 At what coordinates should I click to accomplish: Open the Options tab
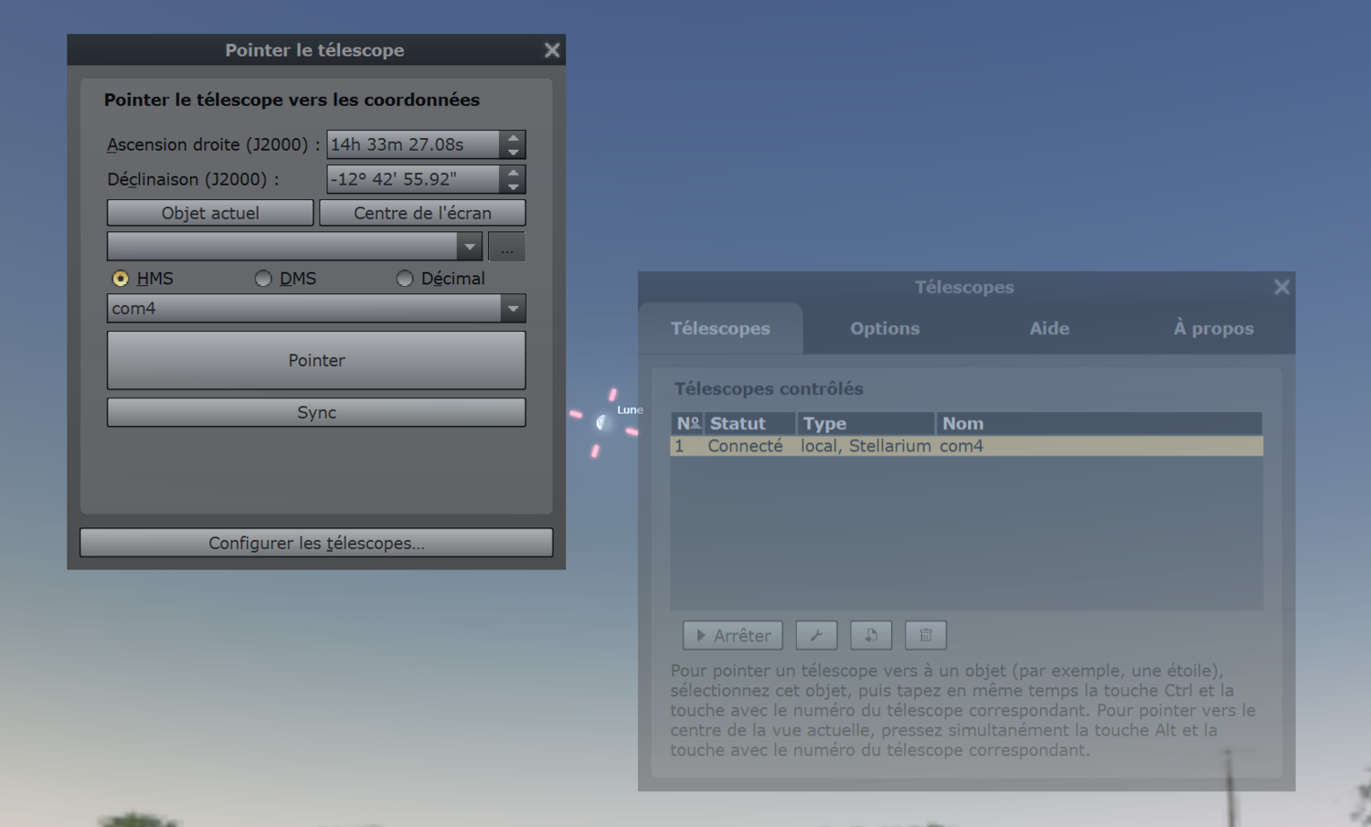(x=885, y=328)
